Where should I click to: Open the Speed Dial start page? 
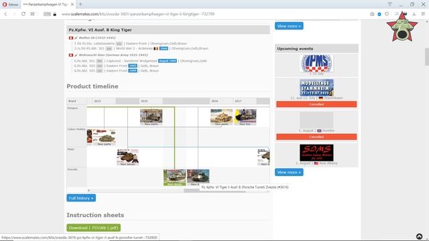point(32,14)
